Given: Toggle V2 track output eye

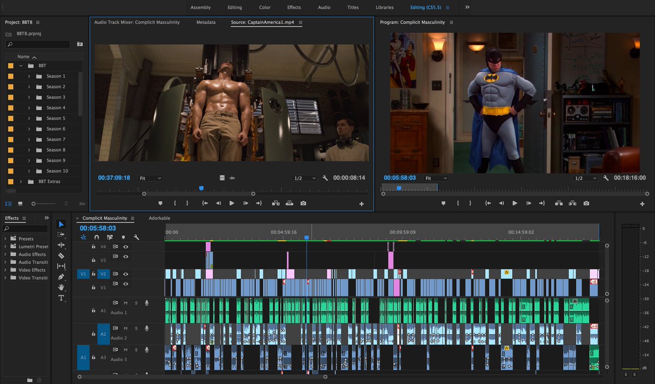Looking at the screenshot, I should coord(126,274).
